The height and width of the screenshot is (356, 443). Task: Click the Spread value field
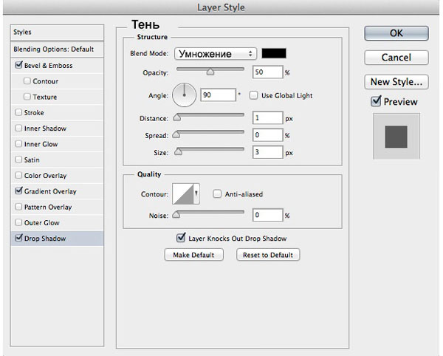click(x=267, y=135)
